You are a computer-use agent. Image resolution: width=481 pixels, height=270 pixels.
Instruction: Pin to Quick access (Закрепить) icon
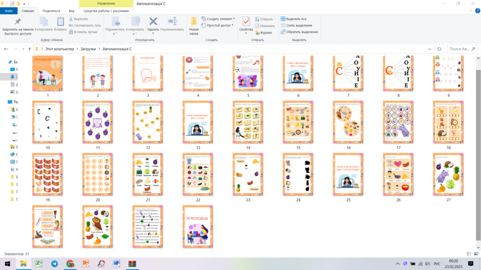18,21
